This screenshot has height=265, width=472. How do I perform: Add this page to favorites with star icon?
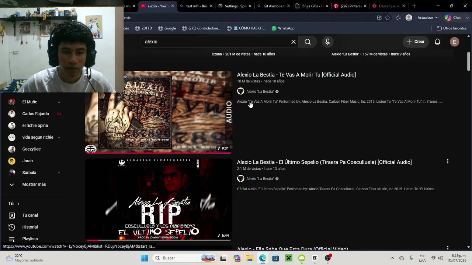pos(388,18)
